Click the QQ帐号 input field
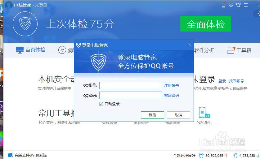The height and width of the screenshot is (159, 260). click(131, 85)
